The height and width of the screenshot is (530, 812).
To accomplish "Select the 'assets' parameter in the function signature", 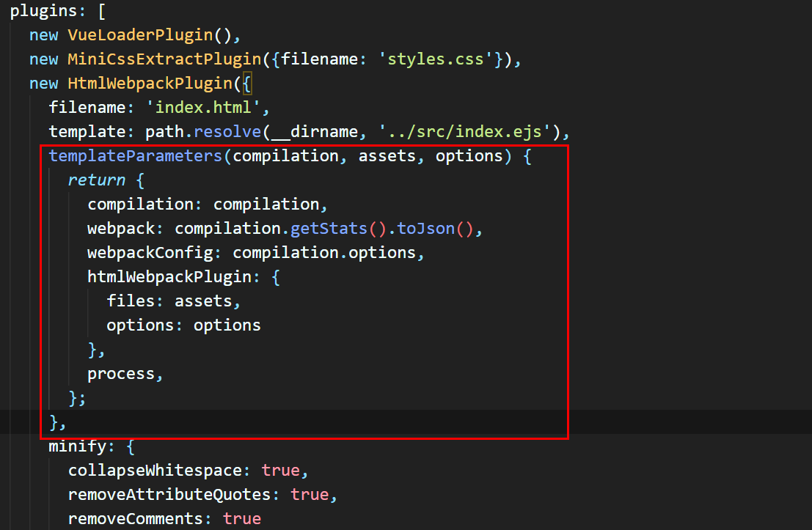I will 387,156.
